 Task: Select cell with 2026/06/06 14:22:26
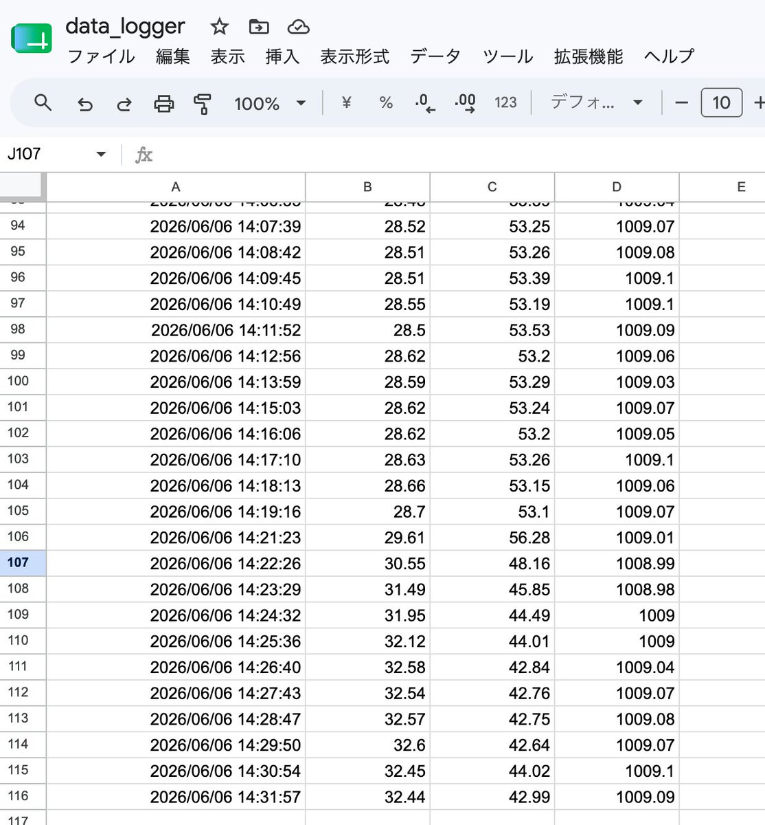click(x=176, y=563)
